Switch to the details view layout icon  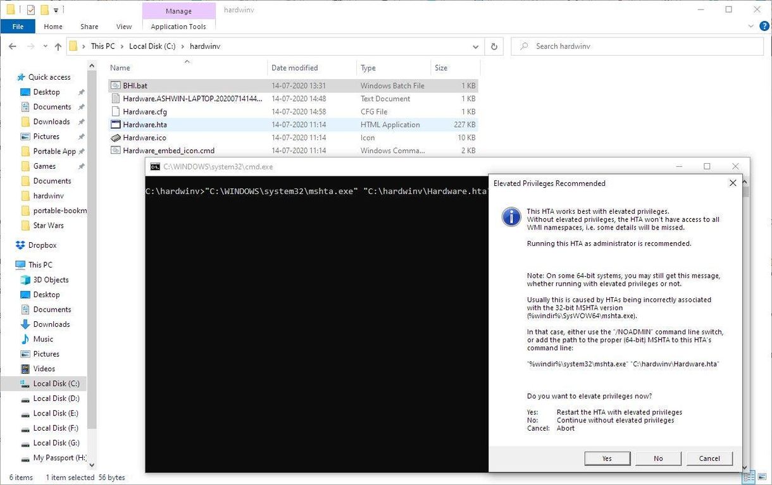pos(748,477)
